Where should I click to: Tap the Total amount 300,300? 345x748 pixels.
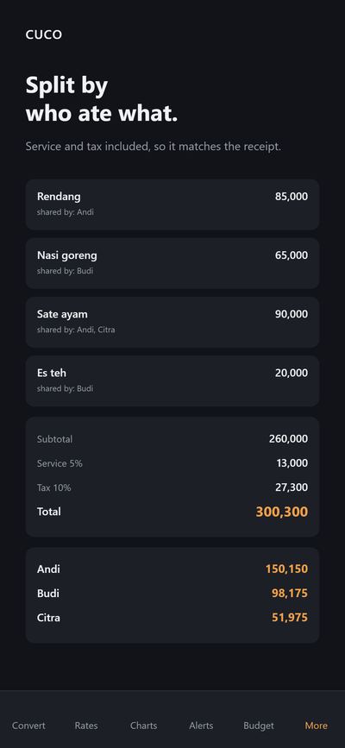(281, 512)
